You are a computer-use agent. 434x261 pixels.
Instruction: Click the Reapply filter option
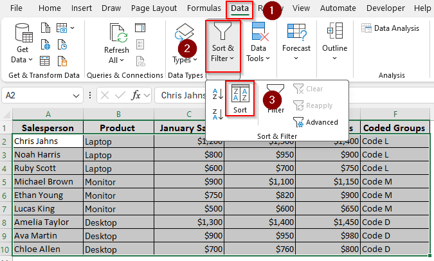312,105
